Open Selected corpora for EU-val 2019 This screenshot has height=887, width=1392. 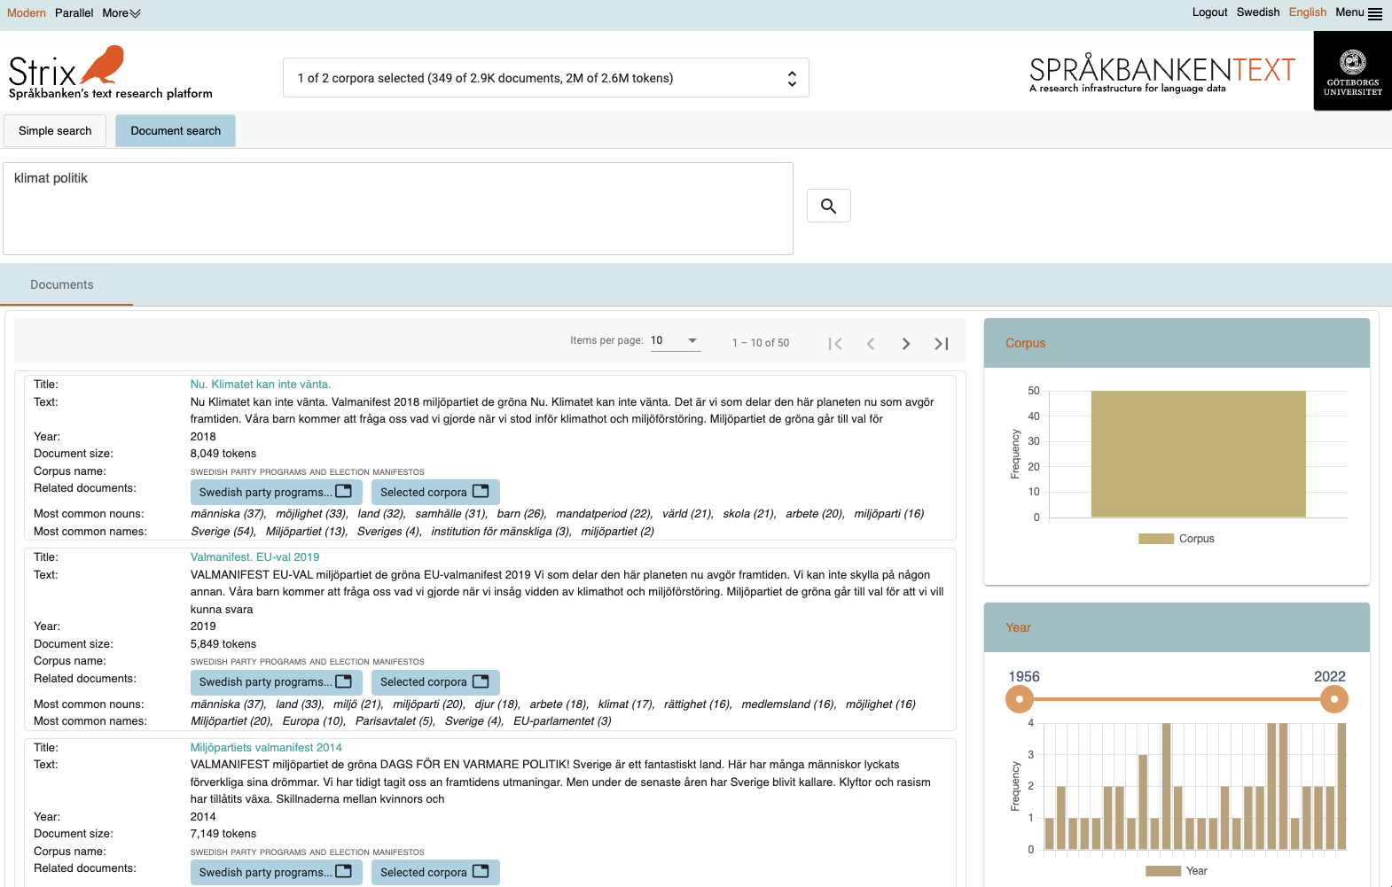pos(435,682)
